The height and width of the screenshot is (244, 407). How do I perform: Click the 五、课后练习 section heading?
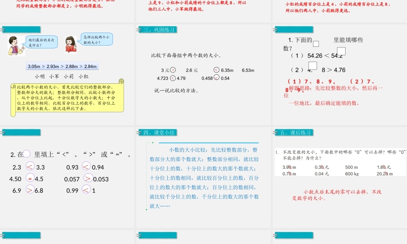coord(295,132)
